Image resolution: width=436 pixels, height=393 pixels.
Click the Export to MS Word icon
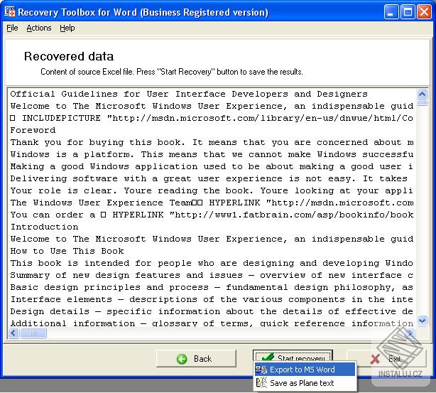pyautogui.click(x=261, y=370)
